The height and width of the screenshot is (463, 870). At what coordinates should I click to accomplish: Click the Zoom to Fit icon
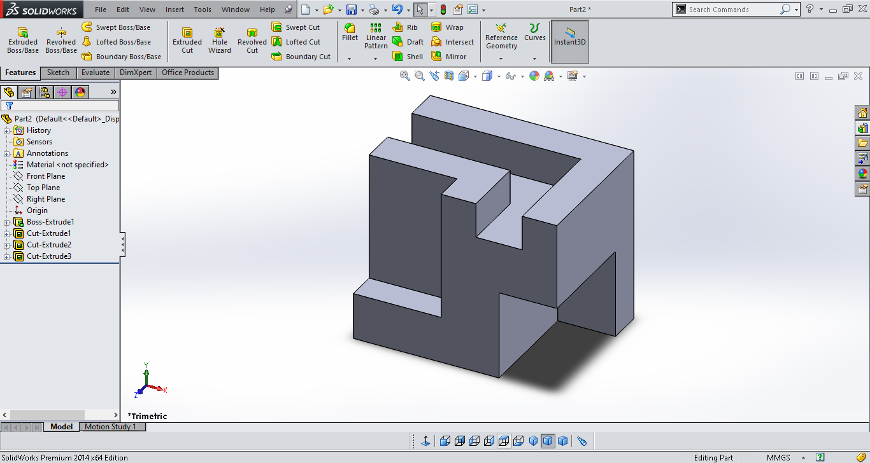[404, 76]
